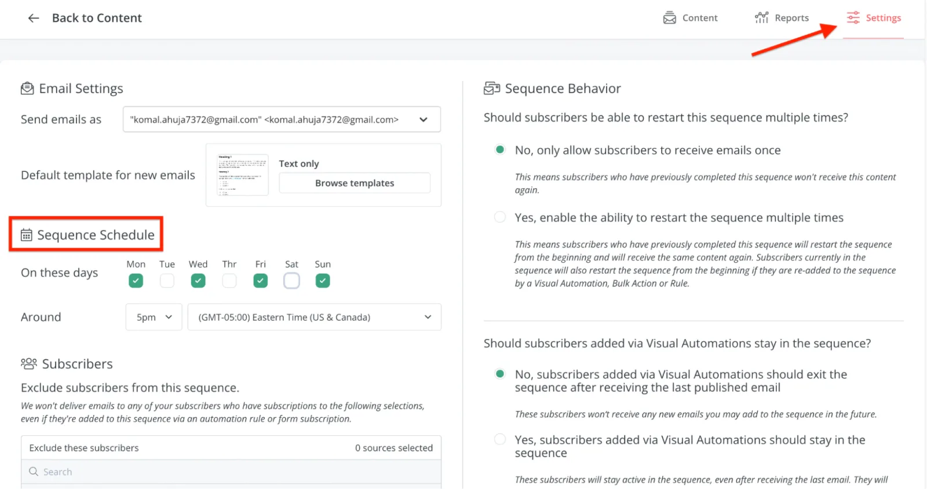This screenshot has width=927, height=489.
Task: Click the Subscribers people icon
Action: click(28, 363)
